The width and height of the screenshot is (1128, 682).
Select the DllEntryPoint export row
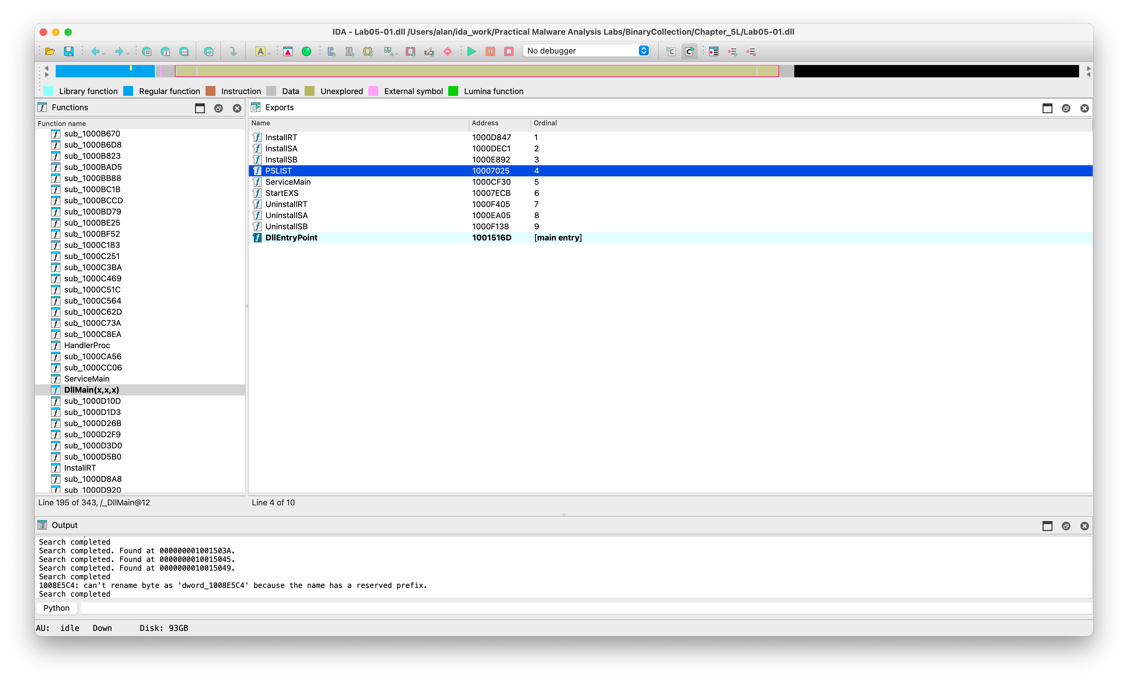(670, 238)
